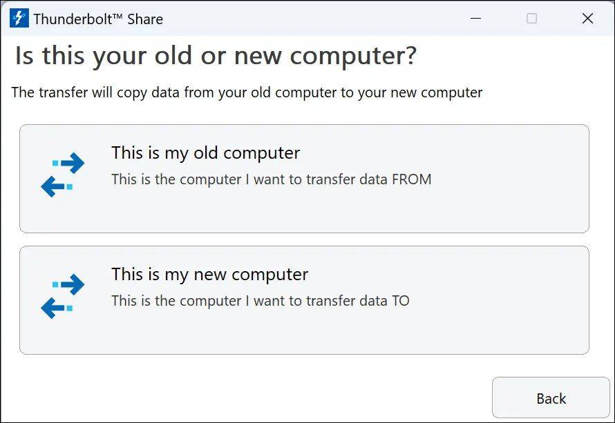Click the transfer arrows icon on old computer card
The image size is (615, 423).
click(62, 175)
